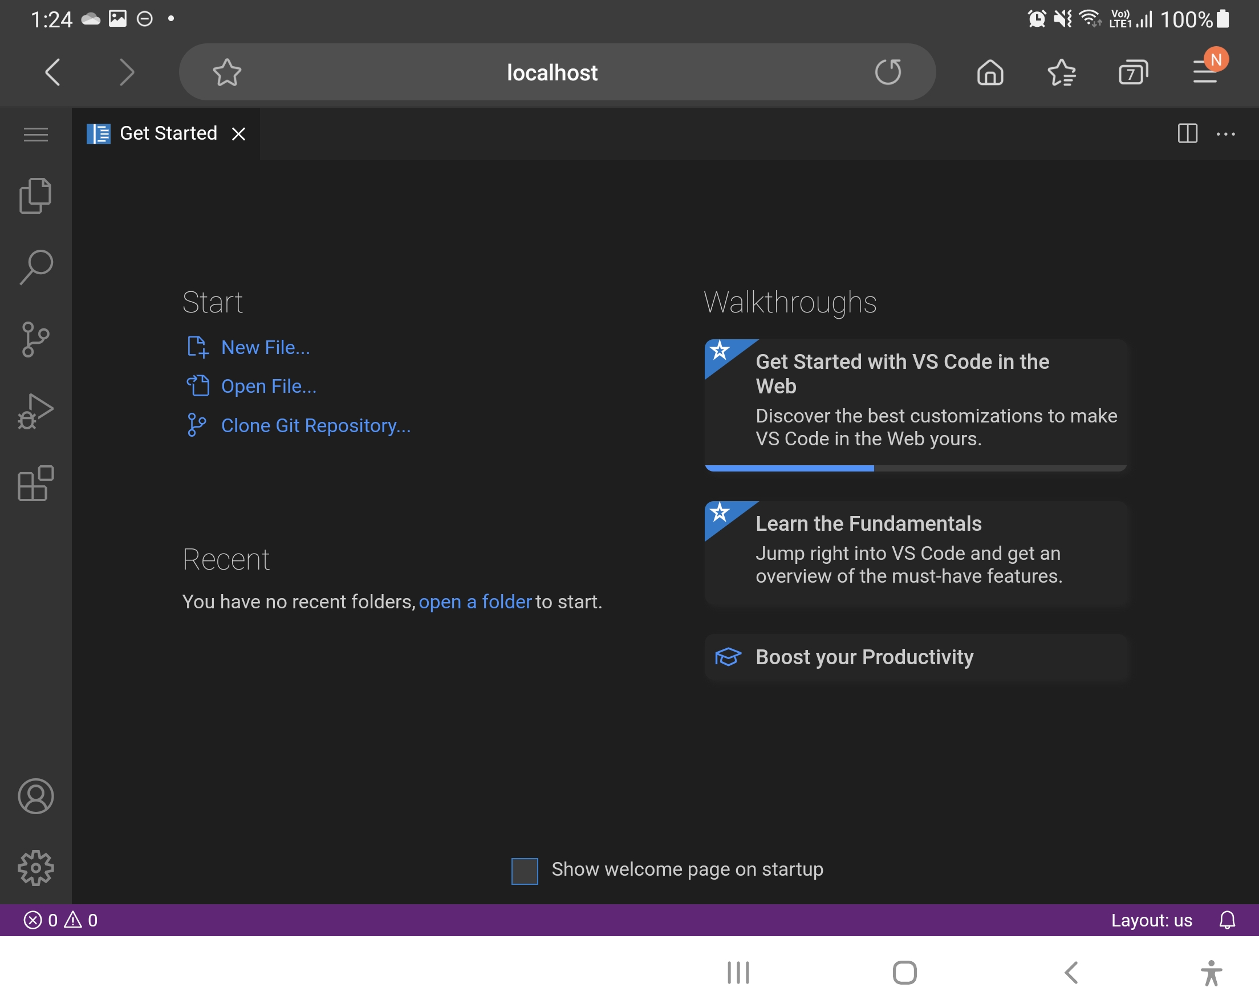Open the Source Control view

[35, 339]
